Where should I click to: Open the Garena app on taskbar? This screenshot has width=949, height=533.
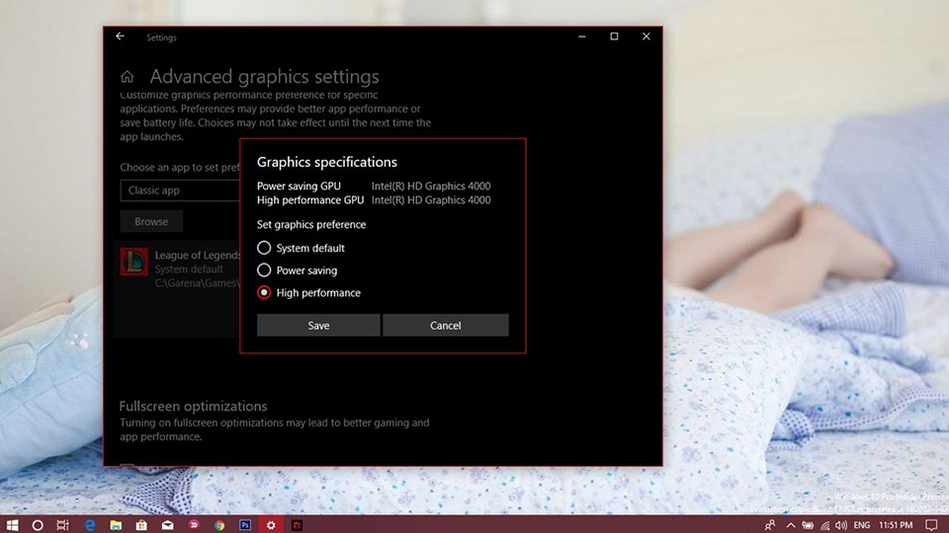(x=297, y=525)
